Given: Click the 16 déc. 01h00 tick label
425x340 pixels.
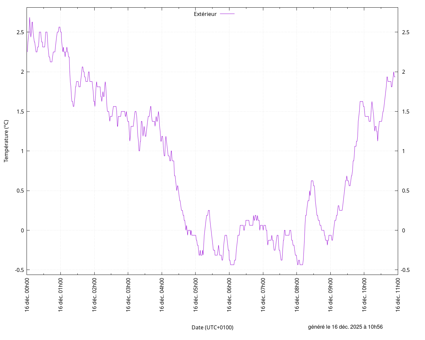Looking at the screenshot, I should pyautogui.click(x=61, y=295).
